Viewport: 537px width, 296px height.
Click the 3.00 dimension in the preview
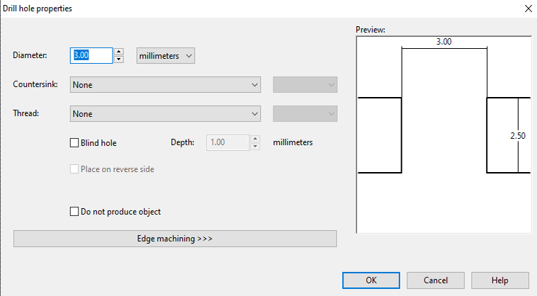(x=443, y=42)
